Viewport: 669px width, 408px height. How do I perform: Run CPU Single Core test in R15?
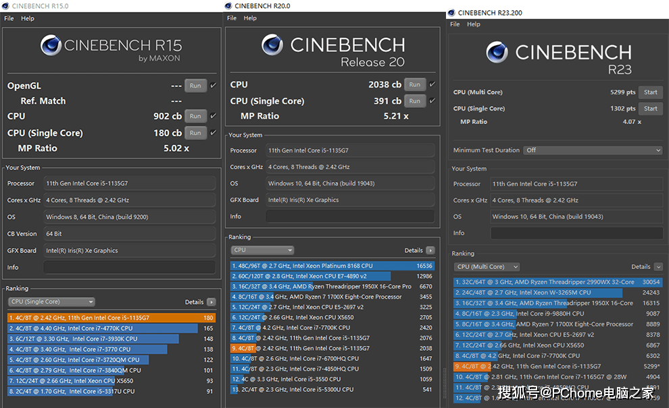[x=195, y=133]
